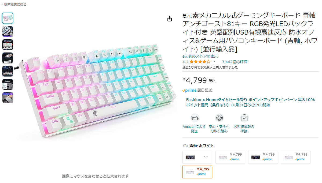Screen dimensions: 322x183
Task: Select the second product thumbnail image
Action: (8, 31)
